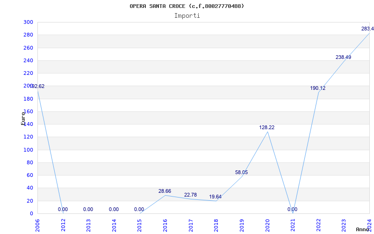374x234 pixels.
Task: Click the 22.78 value label
Action: [190, 195]
